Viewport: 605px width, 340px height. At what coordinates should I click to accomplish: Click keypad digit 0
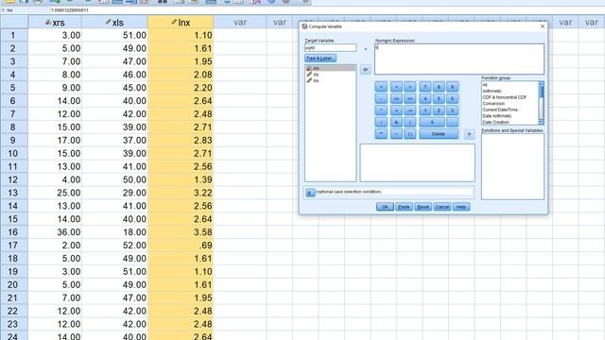coord(432,122)
